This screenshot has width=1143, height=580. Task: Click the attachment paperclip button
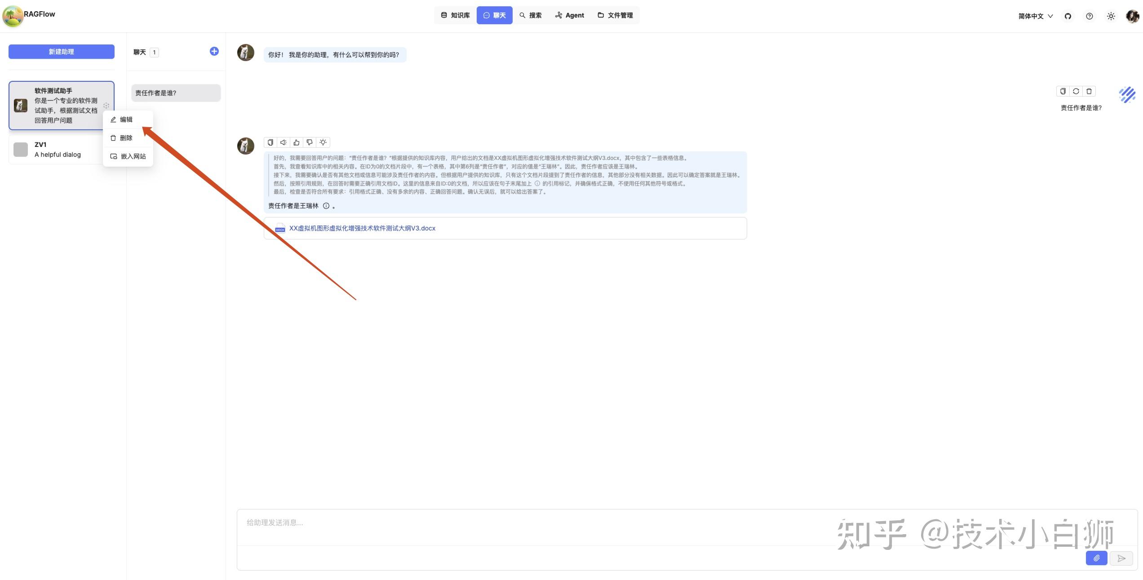point(1096,558)
